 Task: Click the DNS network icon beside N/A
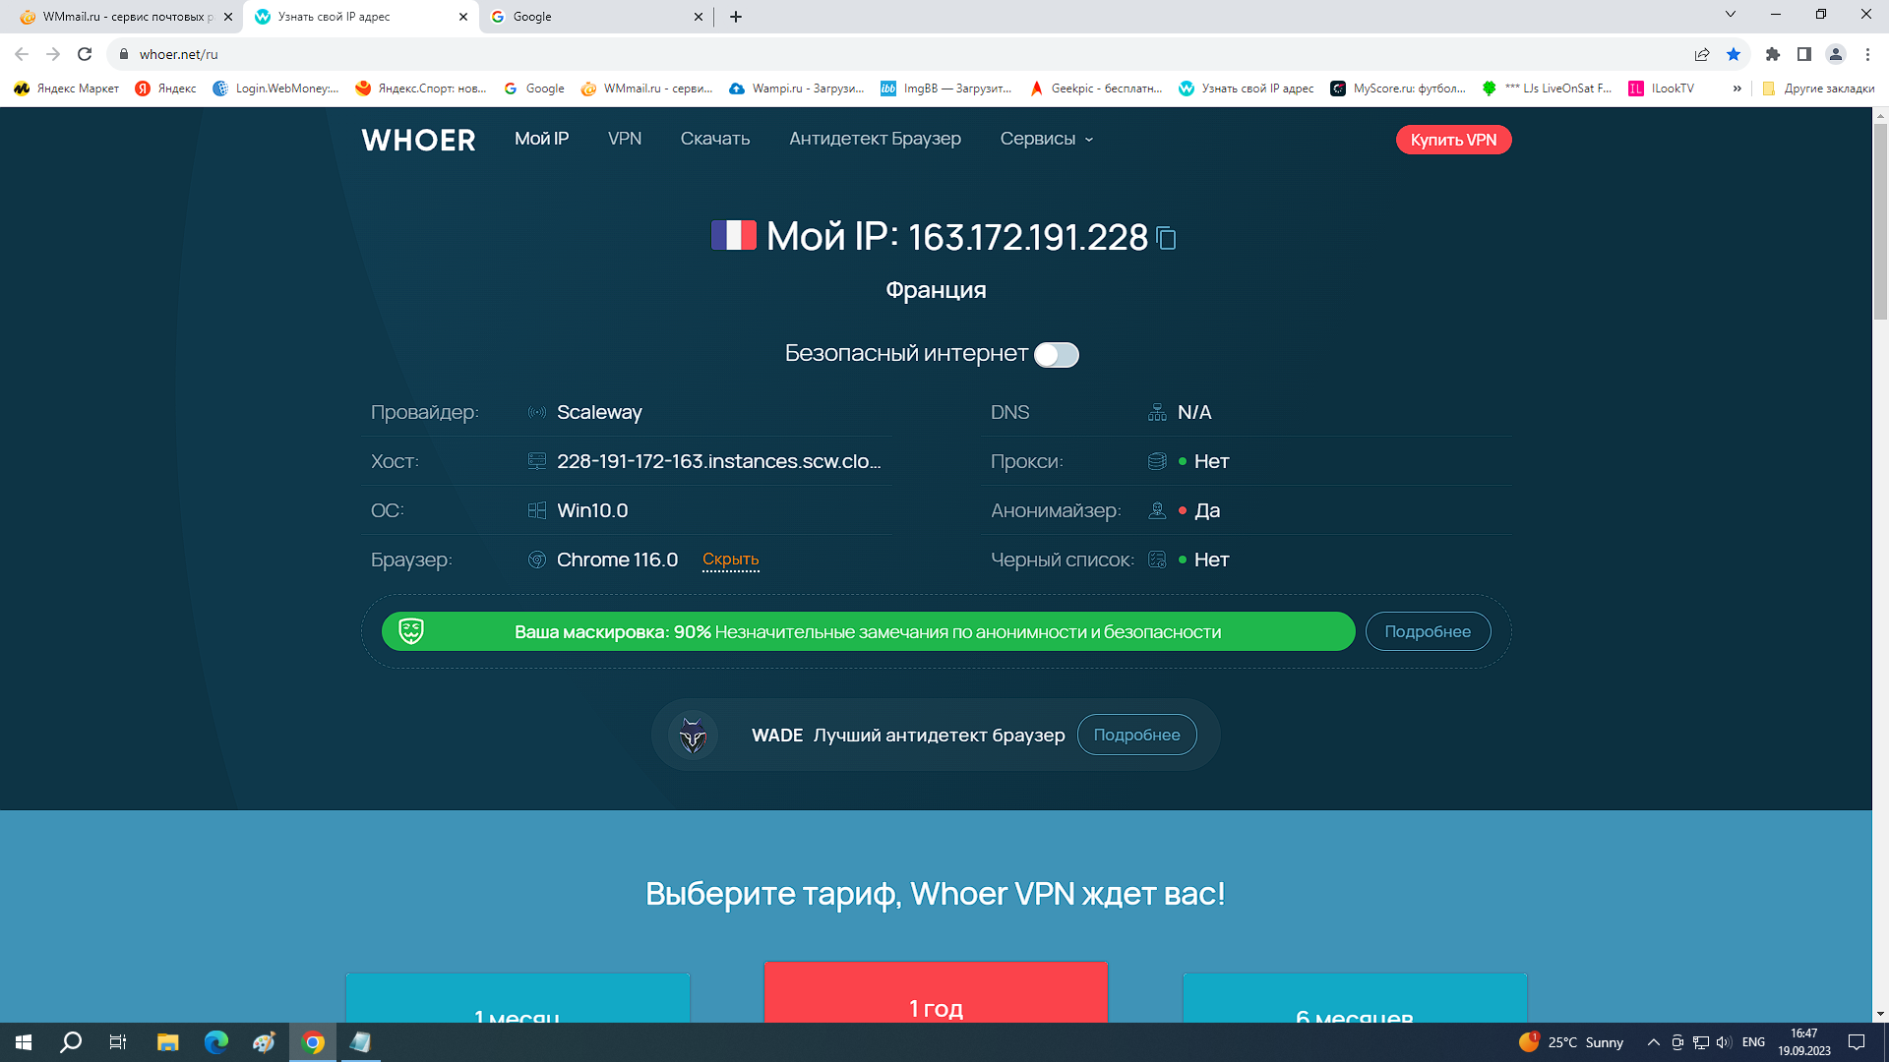click(x=1157, y=412)
